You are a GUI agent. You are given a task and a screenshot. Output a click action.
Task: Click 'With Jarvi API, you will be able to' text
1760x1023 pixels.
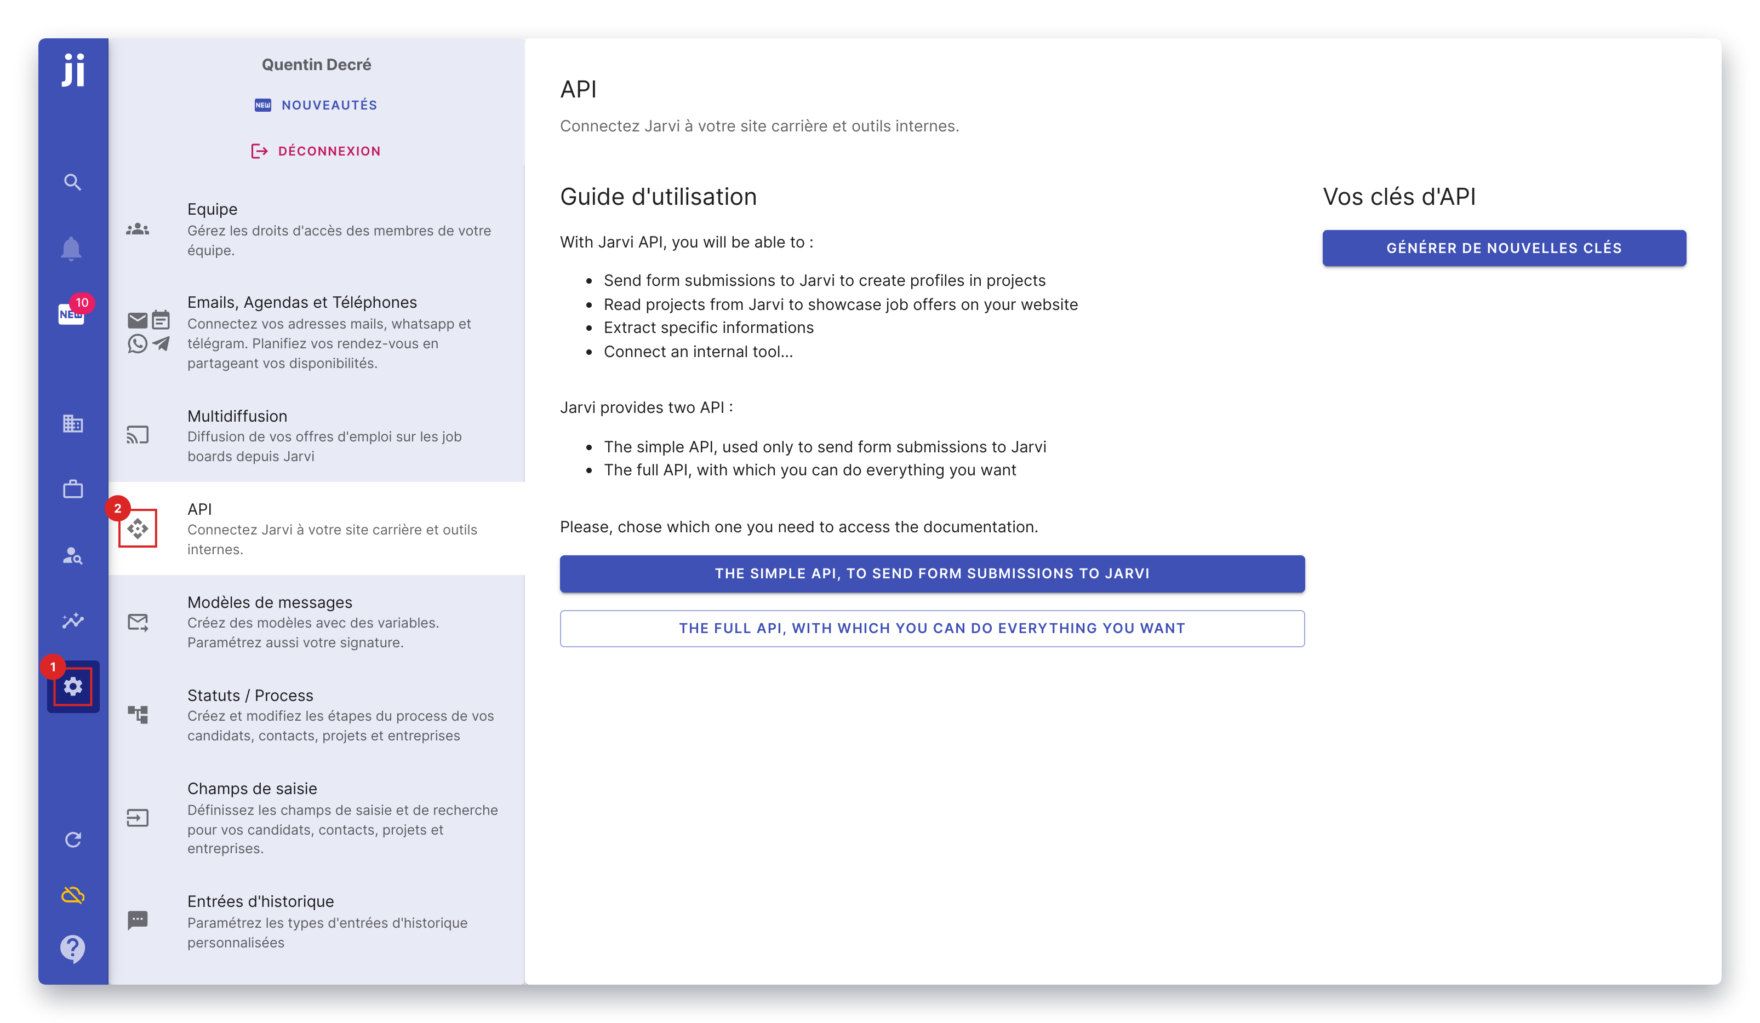686,242
